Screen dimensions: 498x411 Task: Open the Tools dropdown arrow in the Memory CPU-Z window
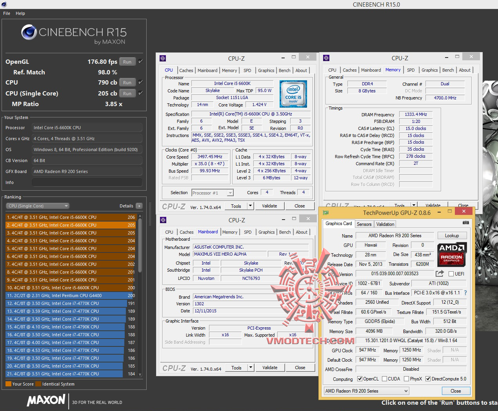(413, 205)
